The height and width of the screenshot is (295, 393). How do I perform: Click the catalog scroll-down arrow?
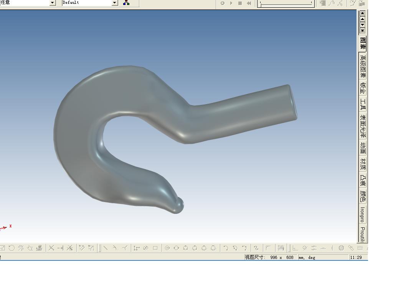tap(362, 25)
